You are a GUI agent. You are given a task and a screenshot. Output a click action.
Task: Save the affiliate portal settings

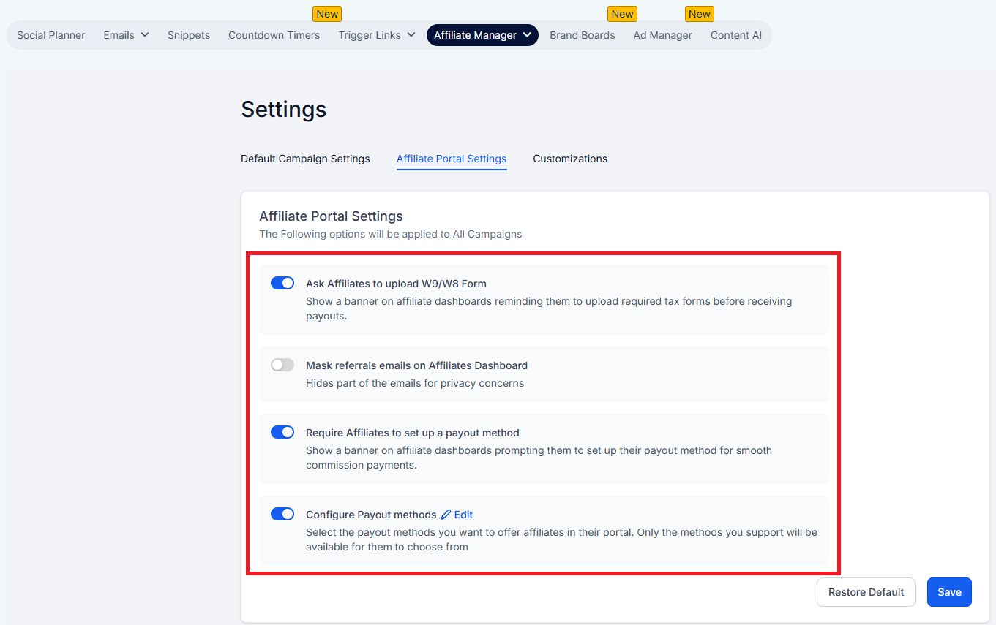pyautogui.click(x=949, y=592)
